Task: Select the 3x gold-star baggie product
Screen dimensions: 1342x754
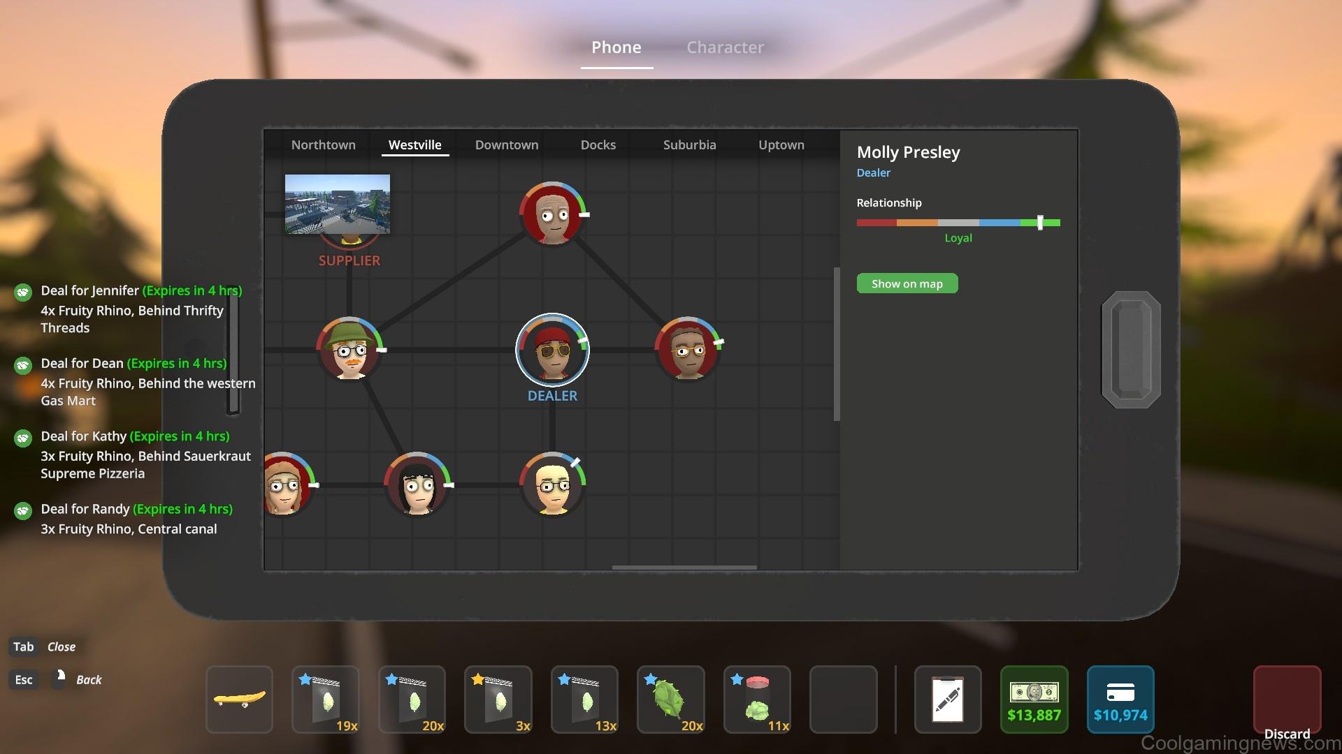Action: coord(498,700)
